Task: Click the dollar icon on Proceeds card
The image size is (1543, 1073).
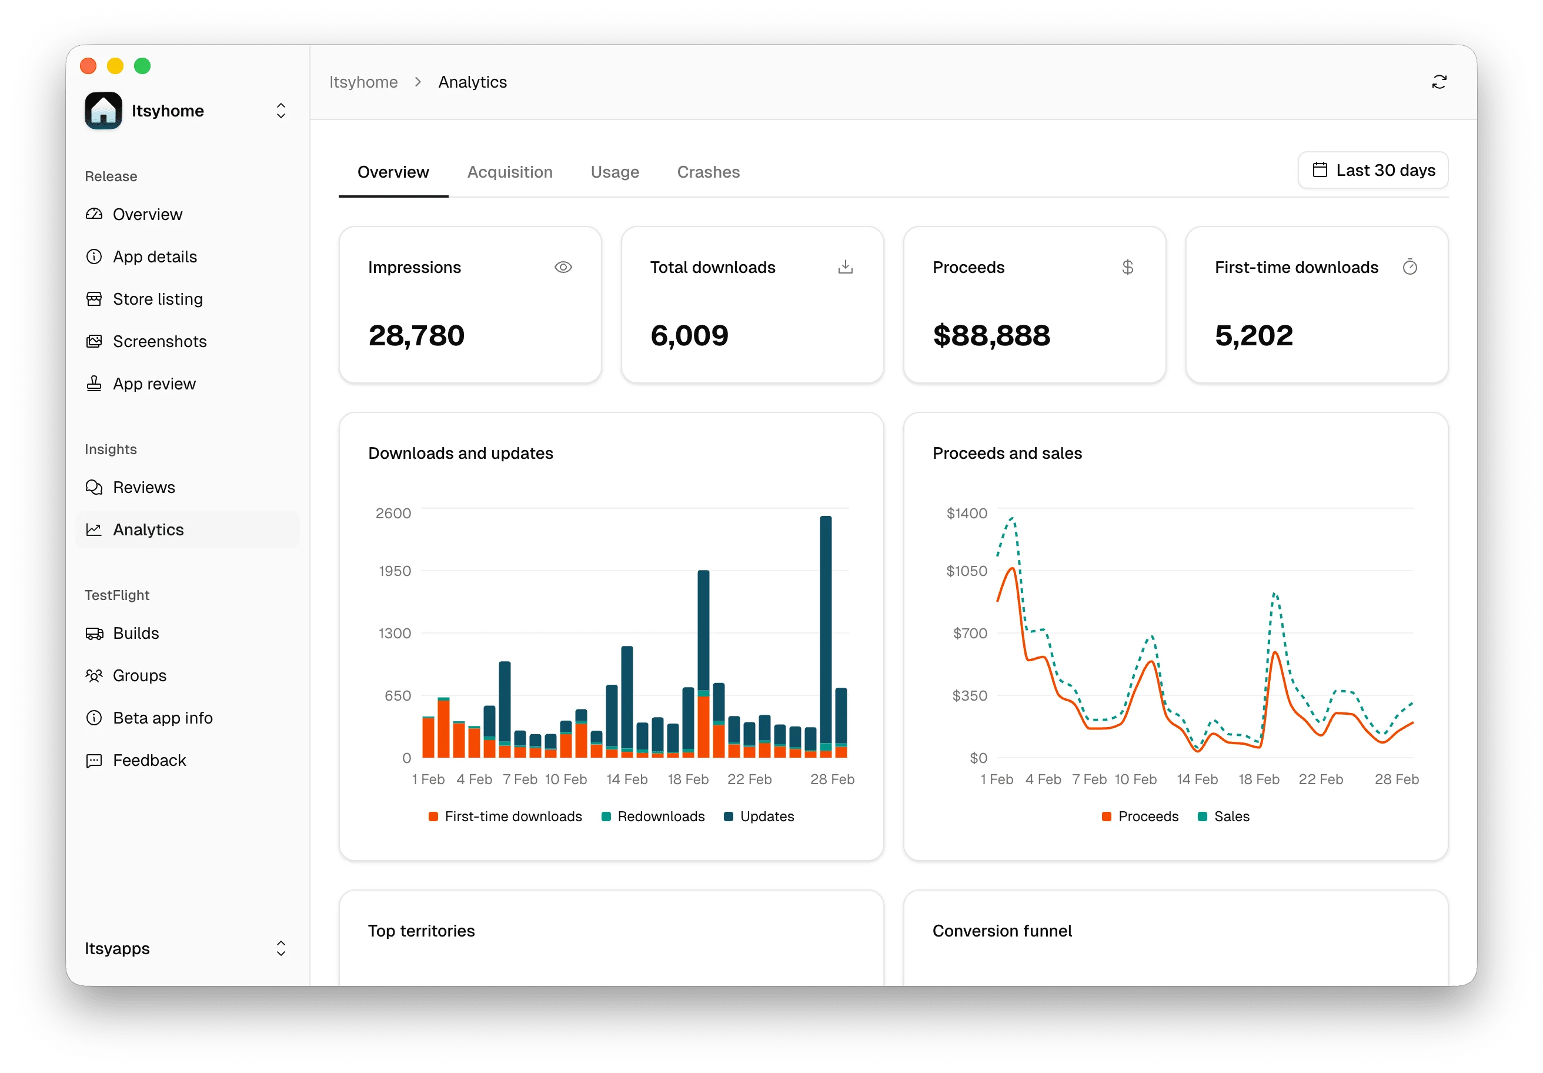Action: point(1128,267)
